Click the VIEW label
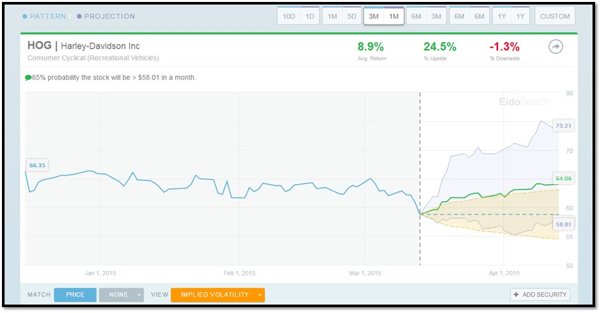Viewport: 601px width, 313px height. [x=160, y=295]
